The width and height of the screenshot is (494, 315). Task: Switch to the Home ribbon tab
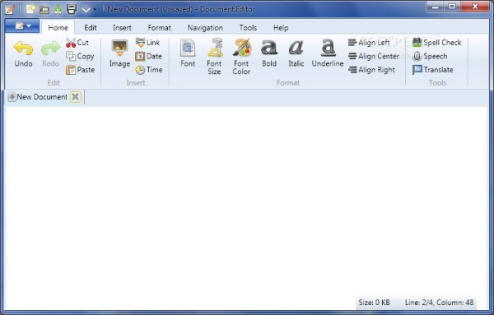58,28
